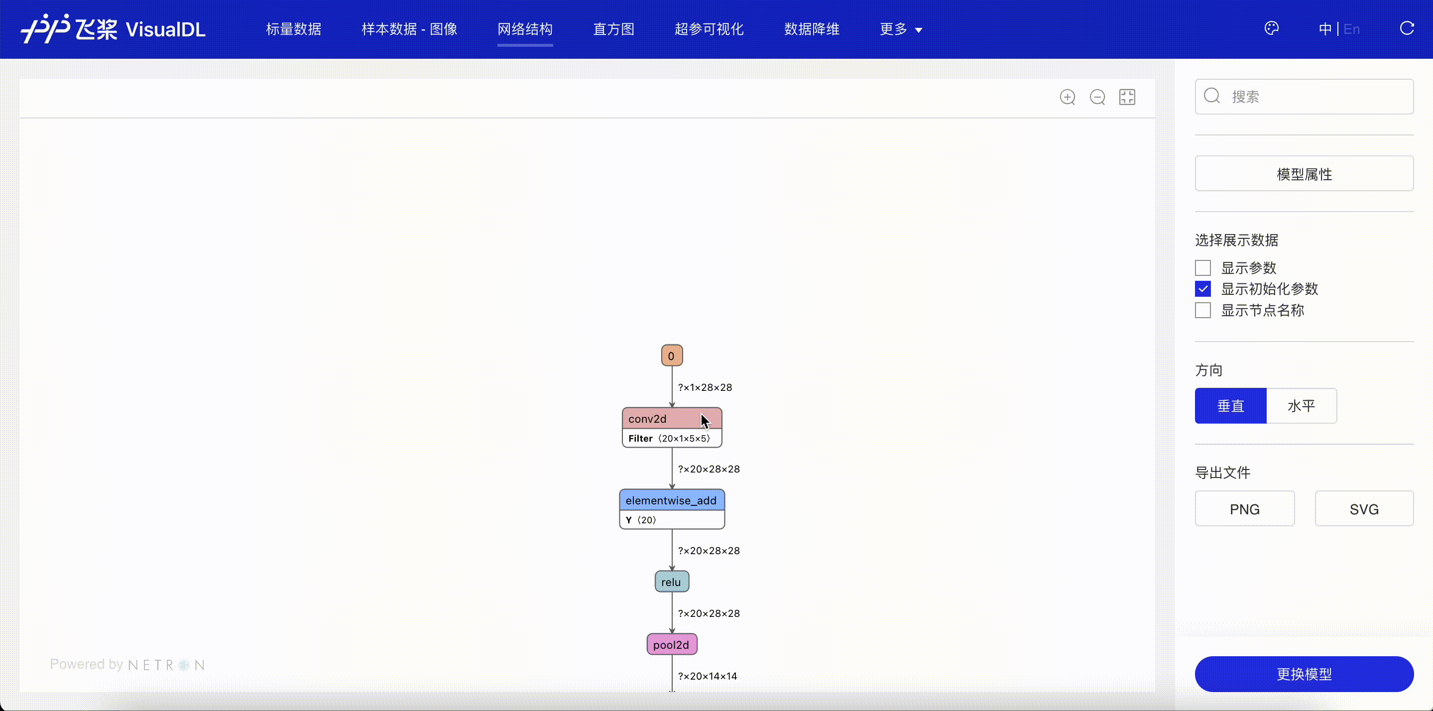
Task: Click the zoom out magnifier icon
Action: (x=1097, y=98)
